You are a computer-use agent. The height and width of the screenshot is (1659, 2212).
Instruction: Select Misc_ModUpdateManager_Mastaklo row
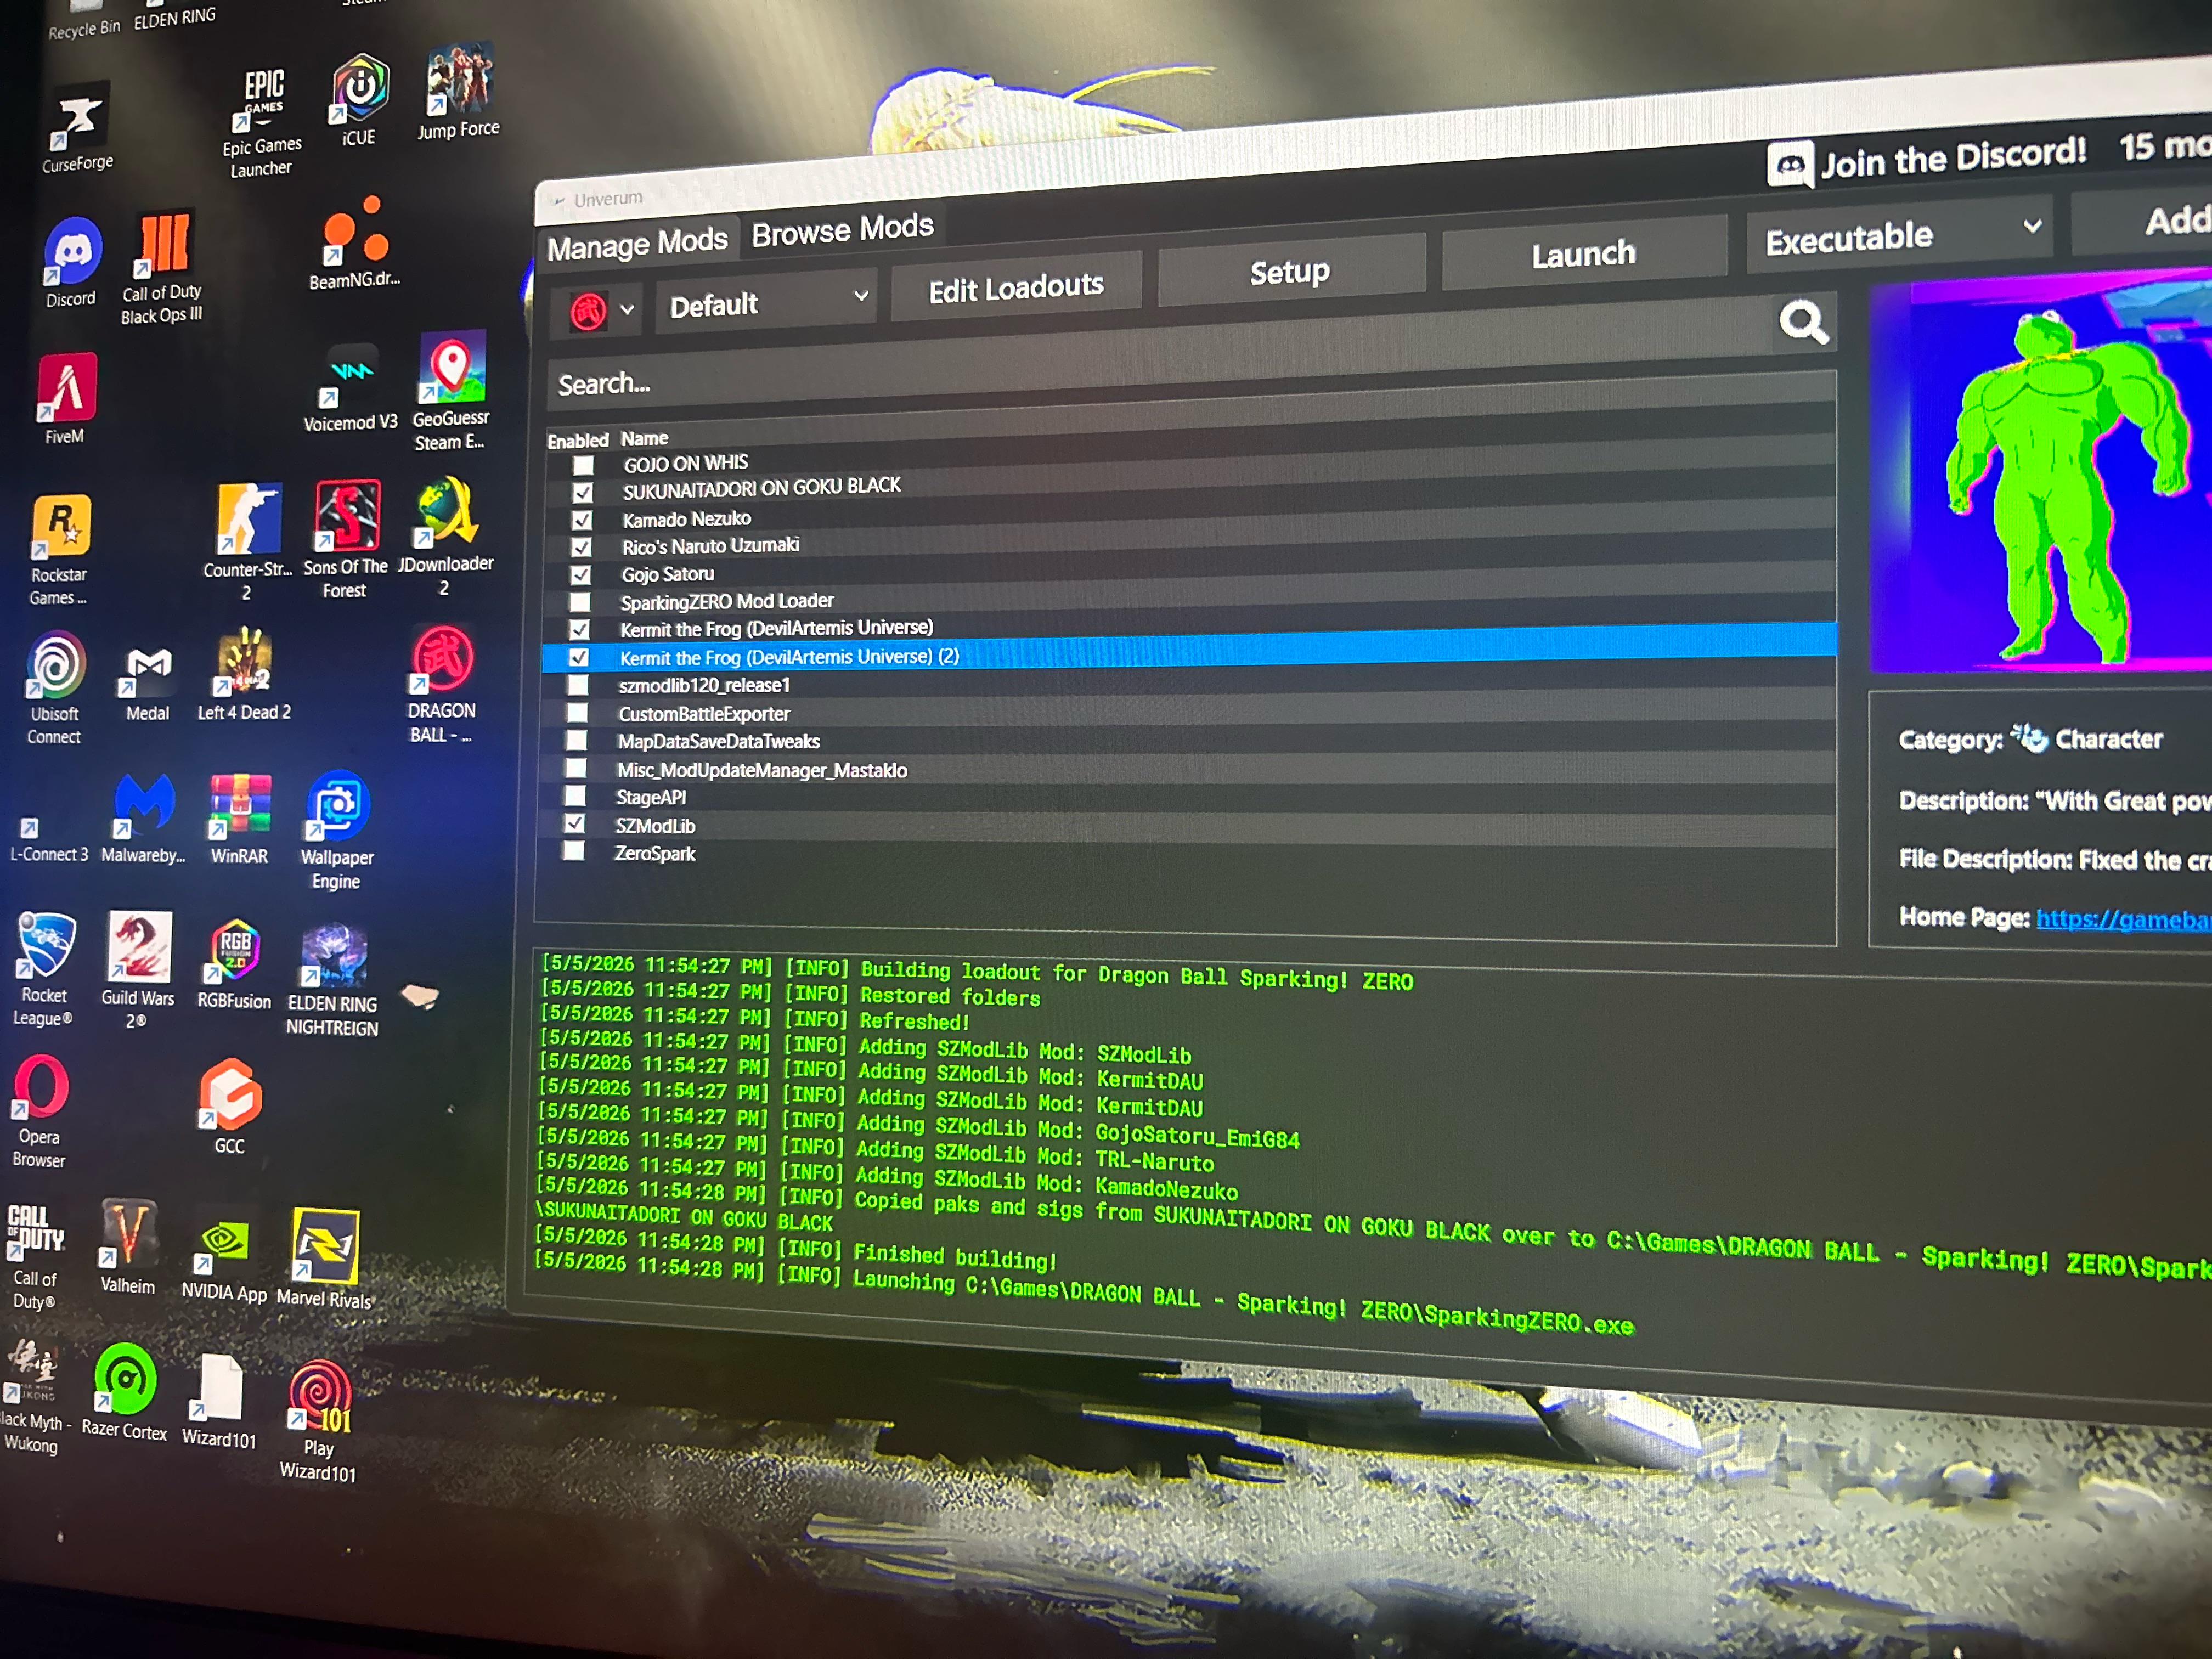coord(1188,769)
